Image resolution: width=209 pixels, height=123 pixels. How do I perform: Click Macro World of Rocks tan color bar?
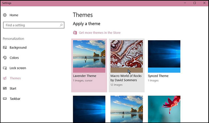pos(127,70)
